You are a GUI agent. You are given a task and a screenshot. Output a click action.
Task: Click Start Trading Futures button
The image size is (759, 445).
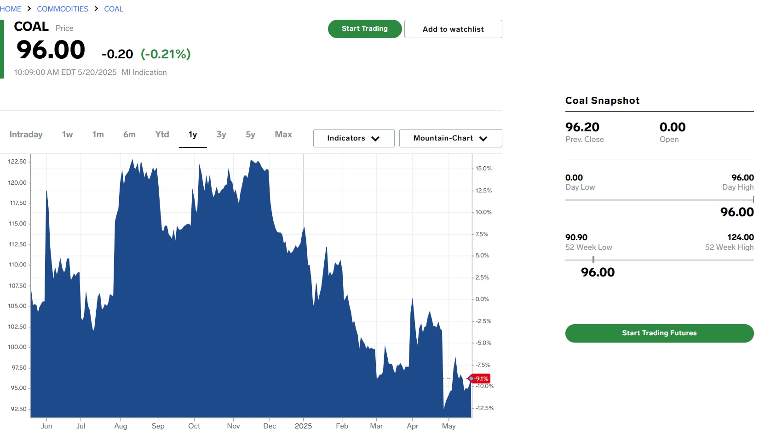point(659,333)
